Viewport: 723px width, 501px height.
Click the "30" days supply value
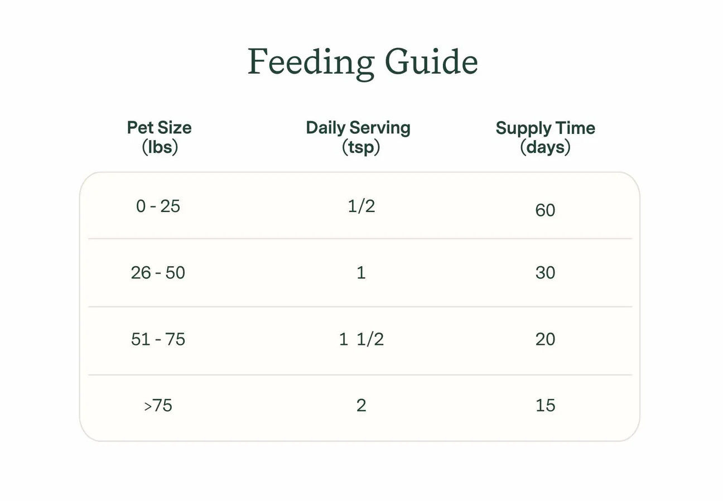pos(545,273)
